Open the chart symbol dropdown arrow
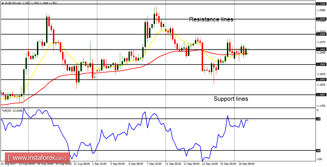 (x=2, y=3)
